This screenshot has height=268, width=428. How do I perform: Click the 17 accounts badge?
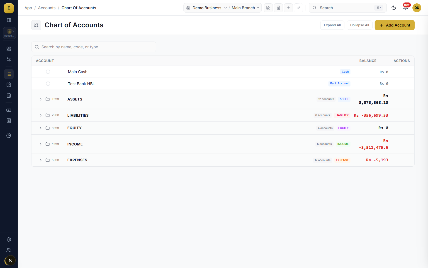click(x=322, y=160)
